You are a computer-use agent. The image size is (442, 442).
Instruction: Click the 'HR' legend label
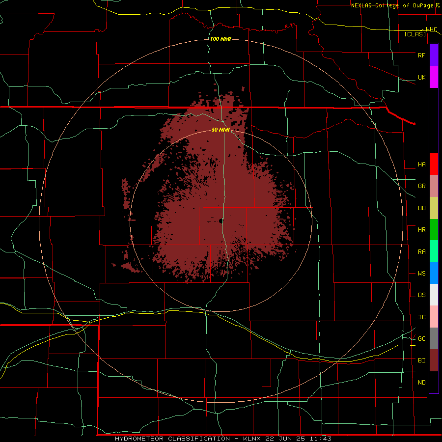click(421, 230)
